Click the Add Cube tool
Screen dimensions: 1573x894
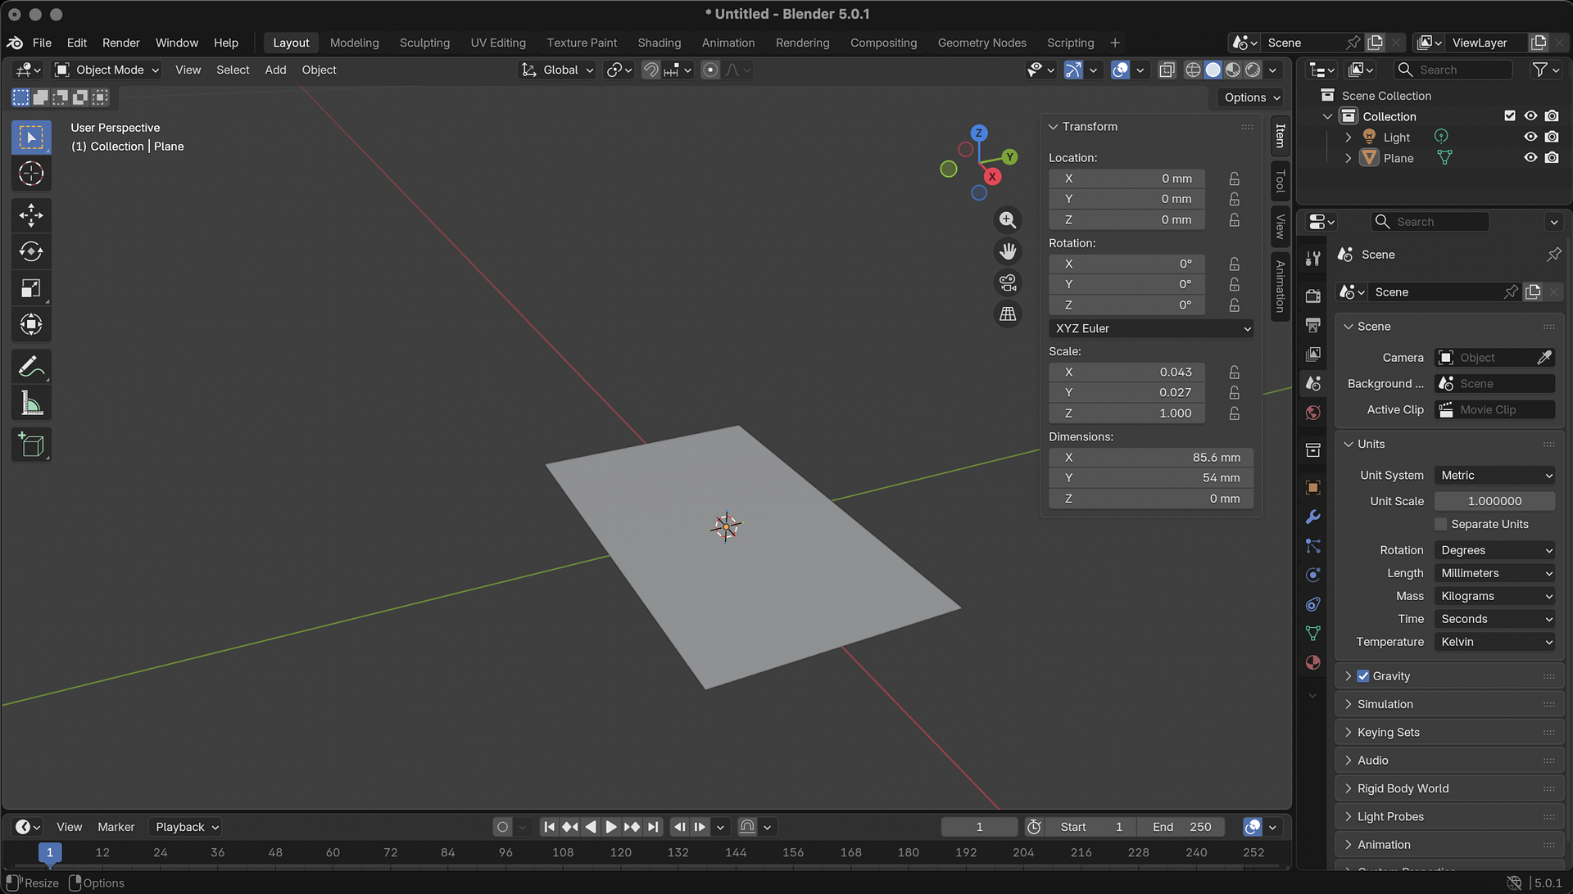pos(31,445)
